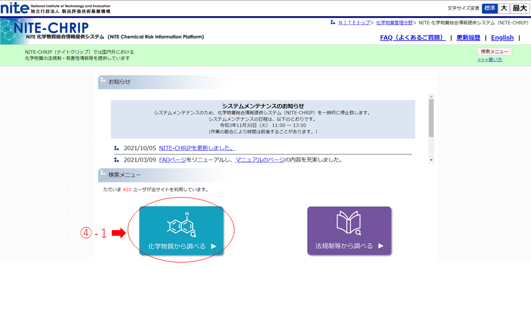Click the news scrollbar down arrow
The height and width of the screenshot is (316, 531).
(431, 160)
